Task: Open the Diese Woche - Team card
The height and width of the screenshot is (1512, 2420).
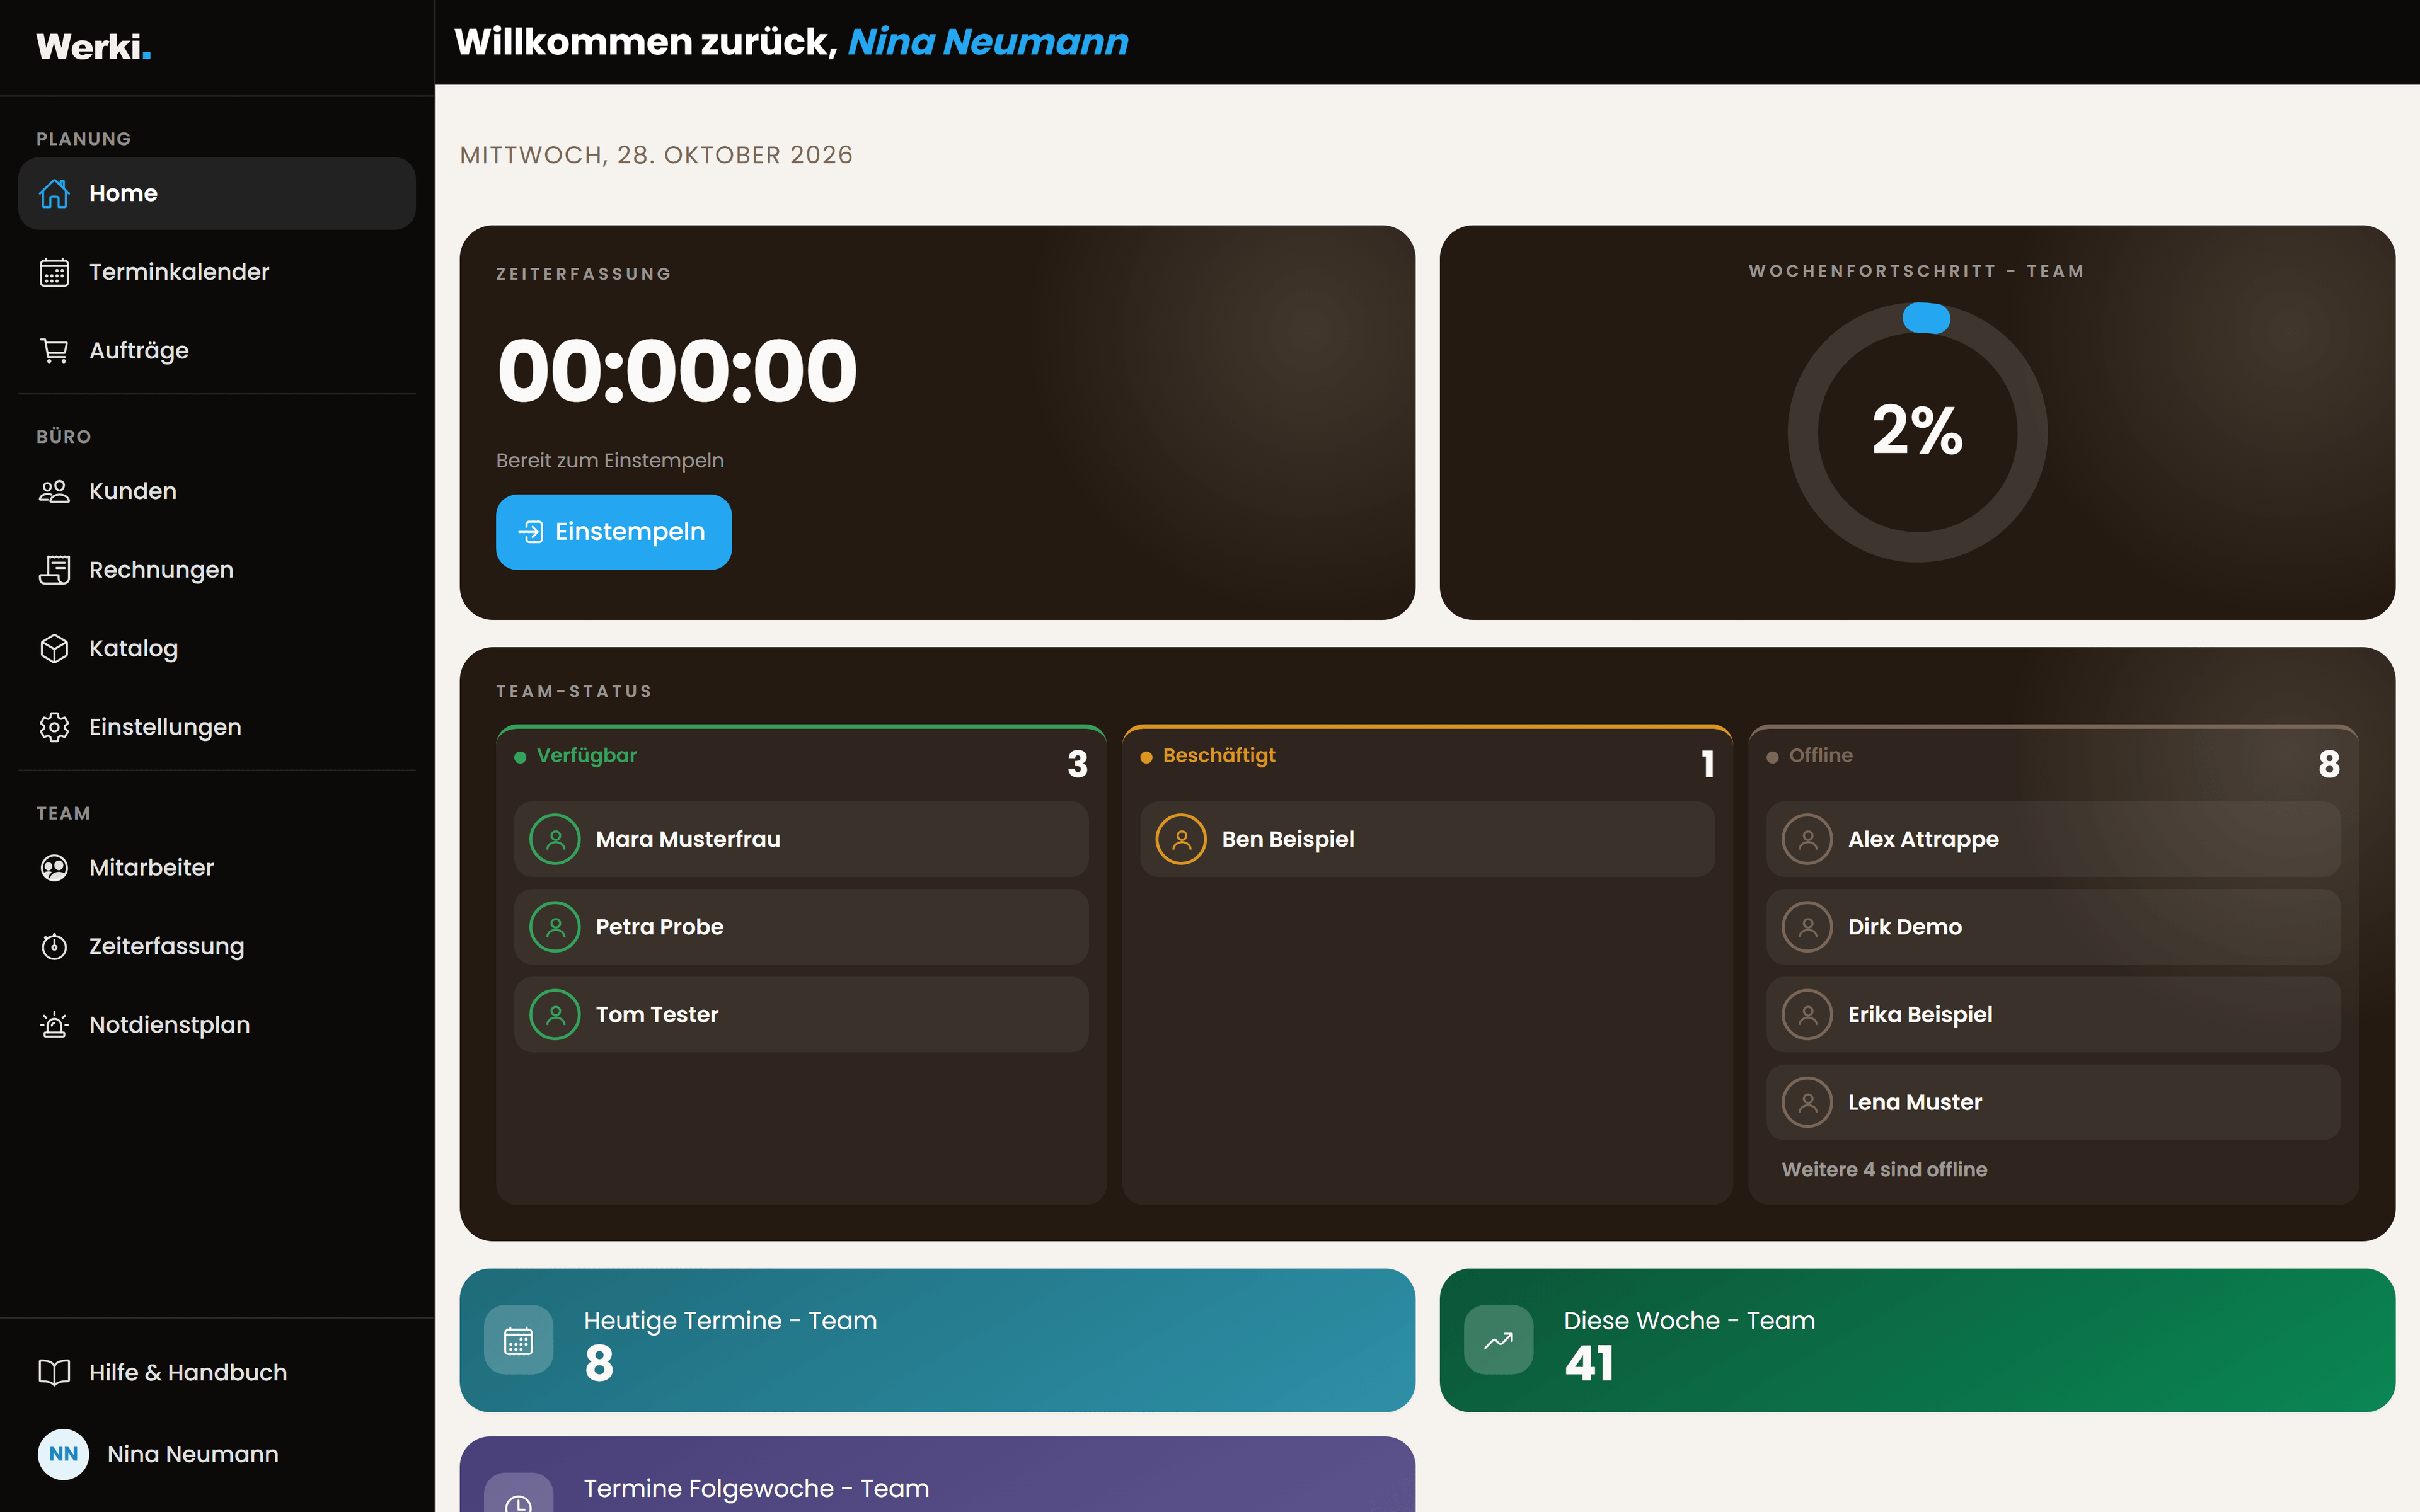Action: (x=1917, y=1340)
